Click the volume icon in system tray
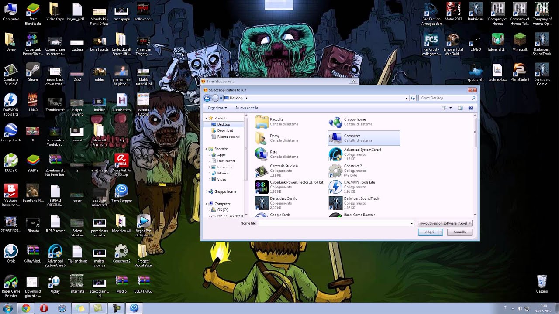 (x=520, y=308)
